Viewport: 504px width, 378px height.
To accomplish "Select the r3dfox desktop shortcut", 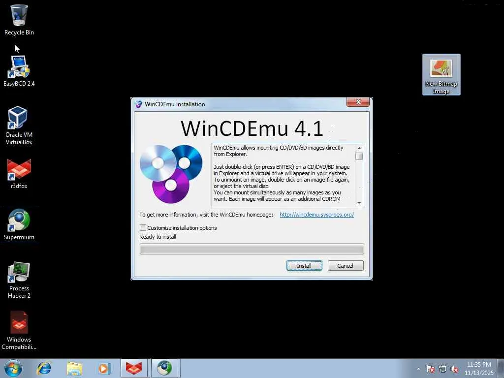I will click(19, 174).
